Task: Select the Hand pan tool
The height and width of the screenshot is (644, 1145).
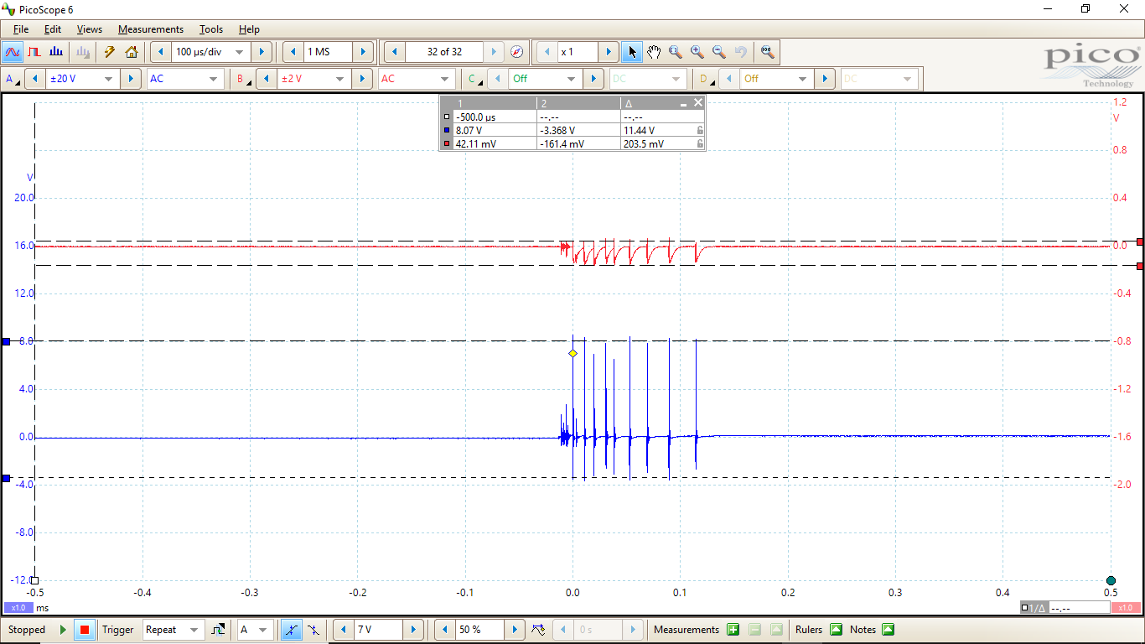Action: pyautogui.click(x=654, y=52)
